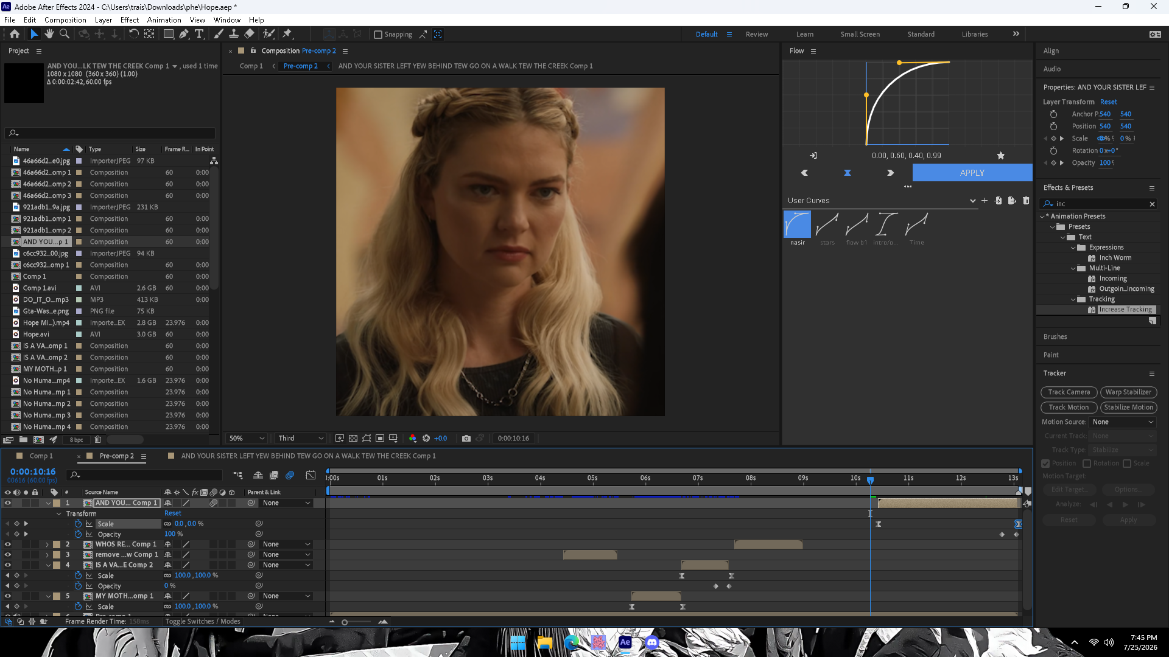This screenshot has width=1169, height=657.
Task: Click Reset link in Layer Transform
Action: 1109,102
